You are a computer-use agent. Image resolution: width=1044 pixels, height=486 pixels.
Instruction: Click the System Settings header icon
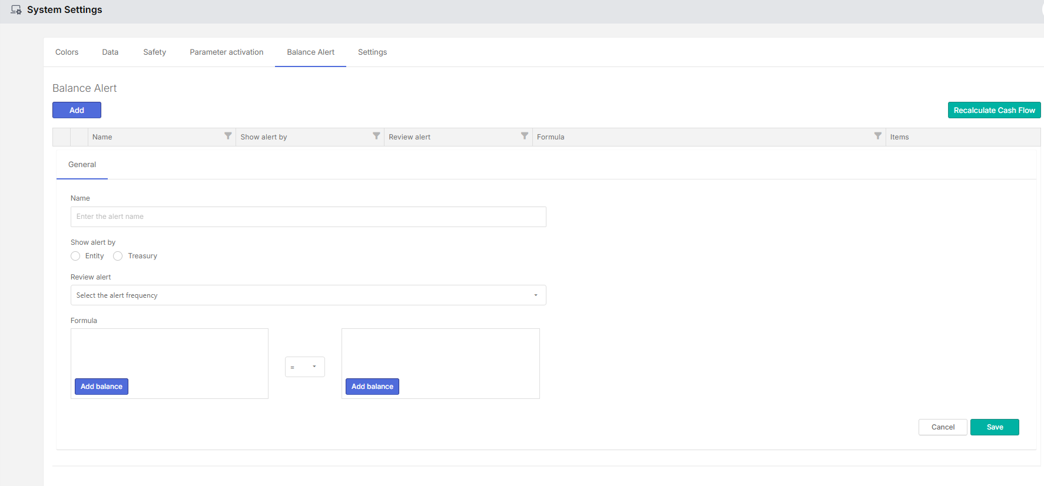[x=16, y=10]
